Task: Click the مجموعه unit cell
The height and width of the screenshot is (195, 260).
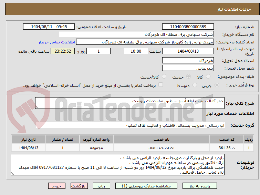Action: (x=96, y=148)
